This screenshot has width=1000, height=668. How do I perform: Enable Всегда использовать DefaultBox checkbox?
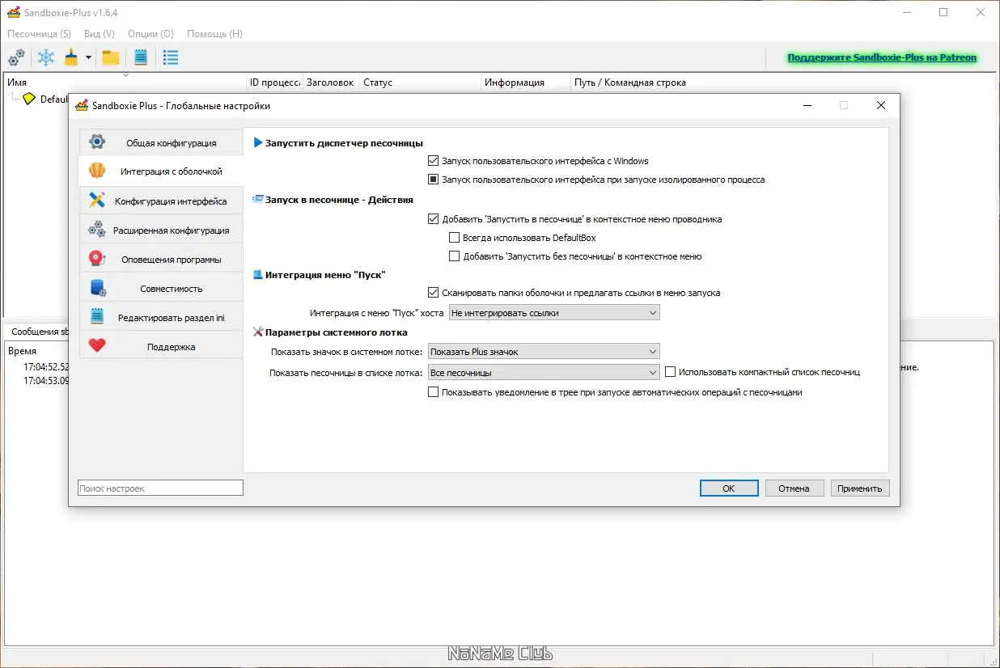click(x=454, y=238)
